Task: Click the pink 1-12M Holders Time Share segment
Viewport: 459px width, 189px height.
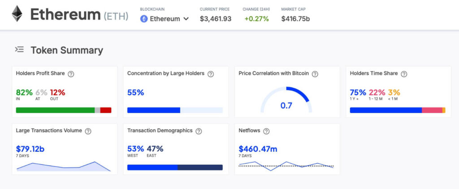Action: pos(432,110)
